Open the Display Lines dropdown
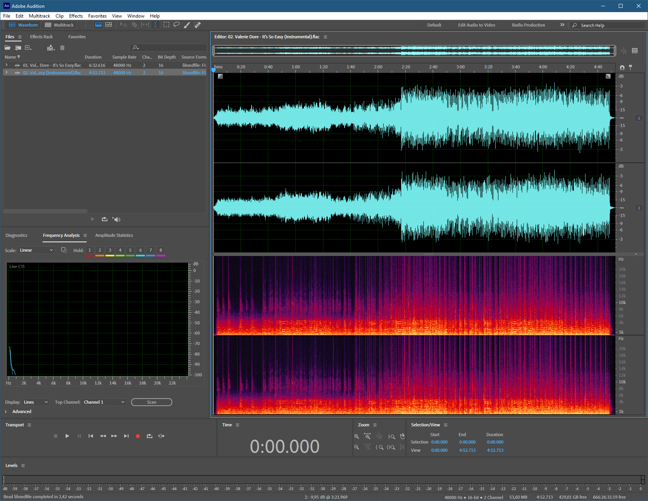This screenshot has width=648, height=501. pos(36,402)
